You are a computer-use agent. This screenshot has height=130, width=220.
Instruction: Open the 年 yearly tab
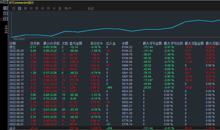(42, 8)
